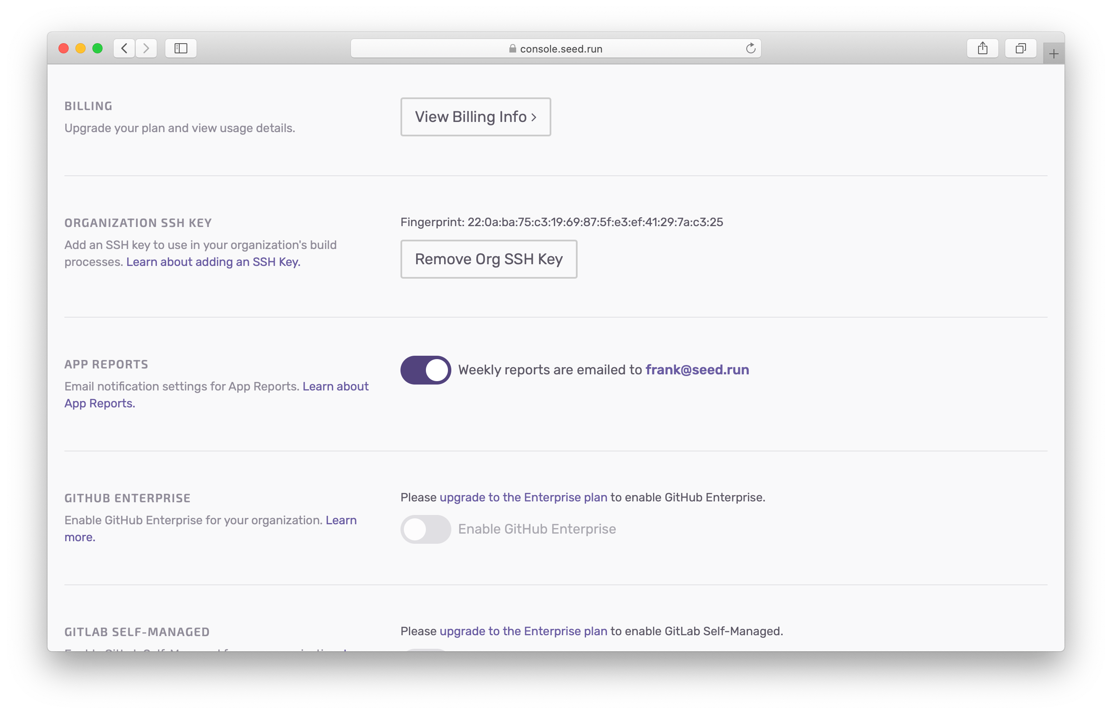Click the browser back arrow

click(124, 48)
